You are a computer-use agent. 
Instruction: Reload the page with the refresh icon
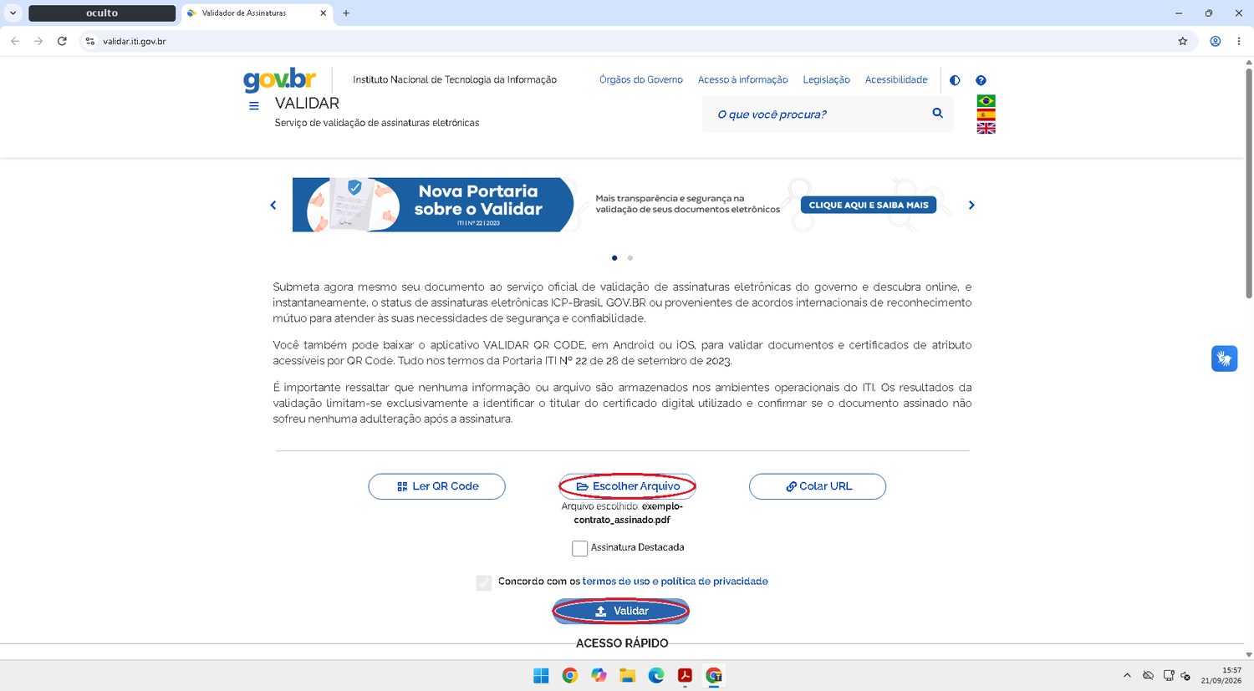click(62, 41)
